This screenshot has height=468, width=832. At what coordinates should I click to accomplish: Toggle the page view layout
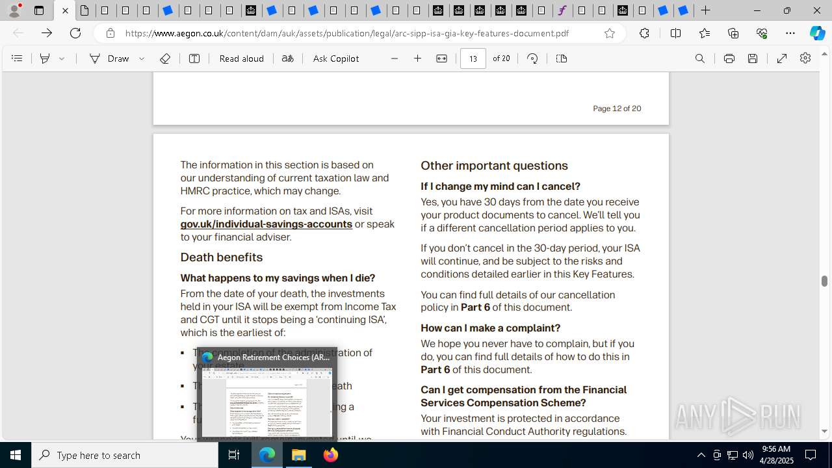pos(562,58)
